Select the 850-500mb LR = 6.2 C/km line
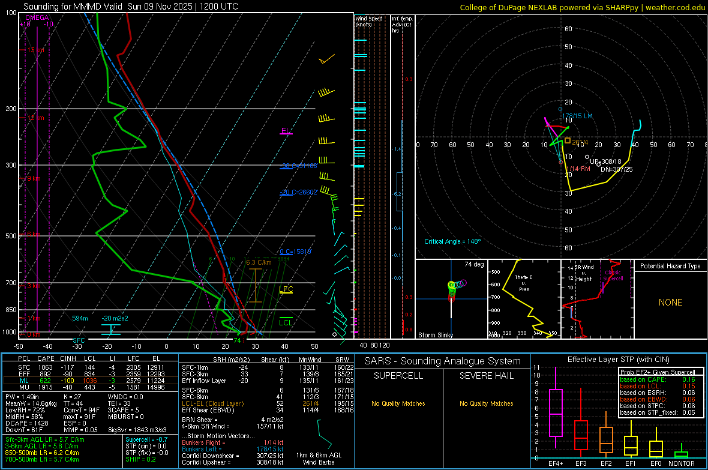708x470 pixels. coord(42,453)
